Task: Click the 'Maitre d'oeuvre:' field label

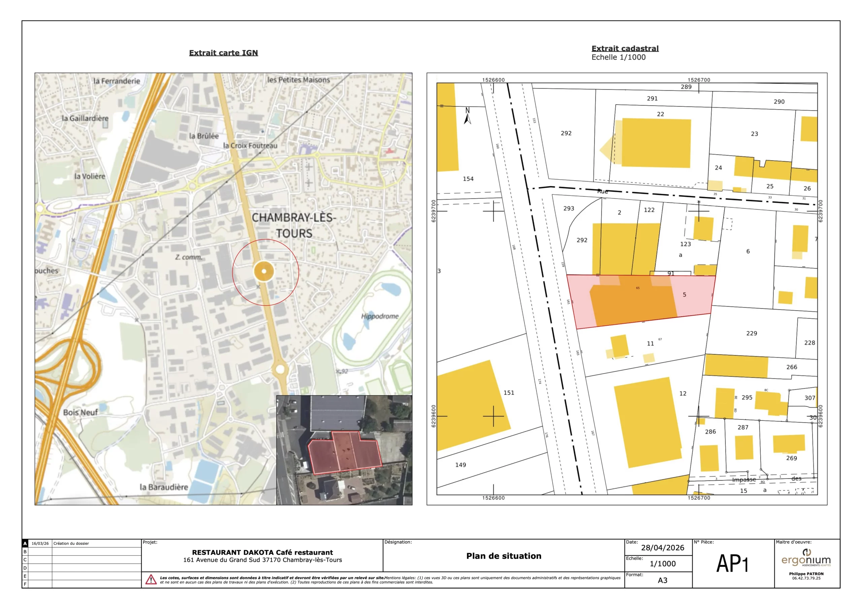Action: [x=794, y=542]
